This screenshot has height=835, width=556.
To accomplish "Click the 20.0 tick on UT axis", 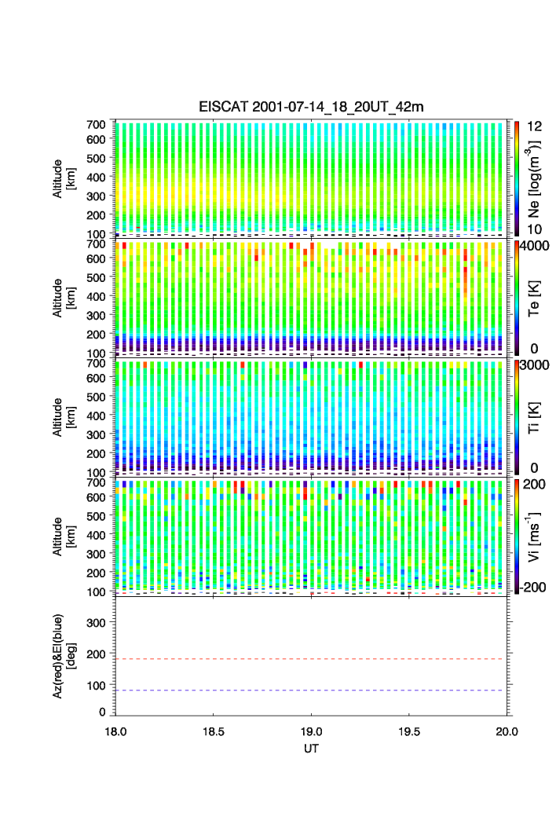I will pos(507,731).
